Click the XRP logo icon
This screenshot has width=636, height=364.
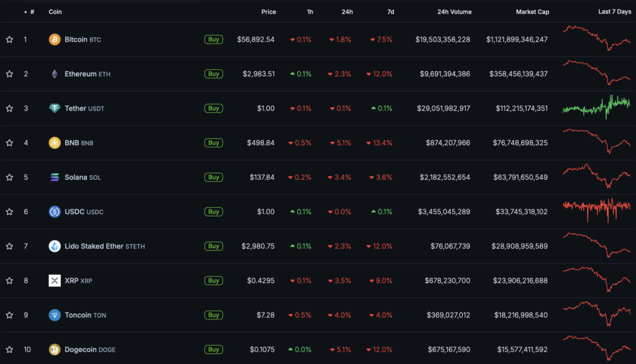[x=55, y=281]
